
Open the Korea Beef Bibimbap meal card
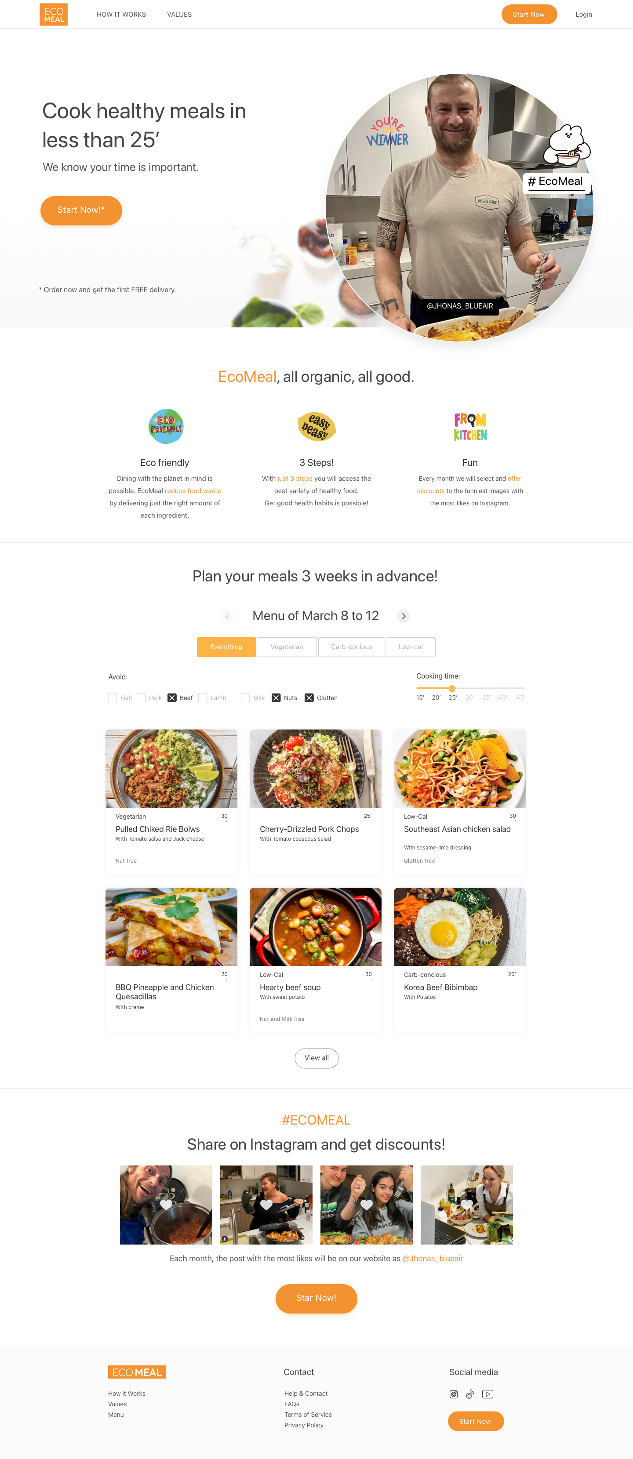tap(460, 959)
